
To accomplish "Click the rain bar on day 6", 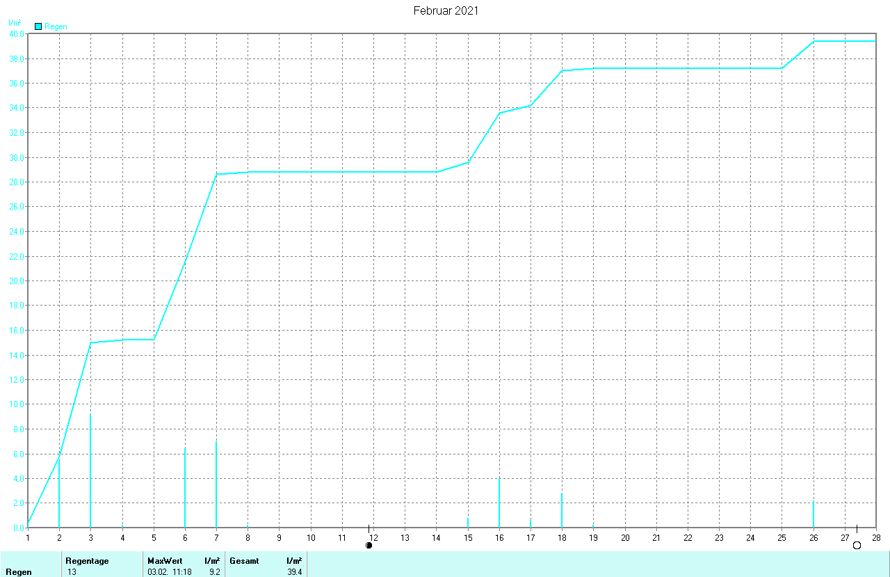I will (185, 487).
